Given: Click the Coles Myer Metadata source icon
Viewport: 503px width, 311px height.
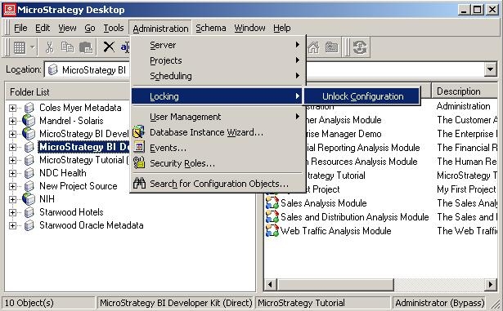Looking at the screenshot, I should [29, 108].
